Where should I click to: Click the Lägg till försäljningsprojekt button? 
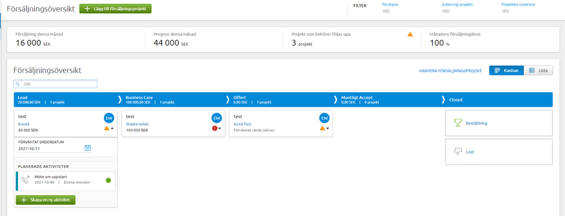(x=115, y=8)
